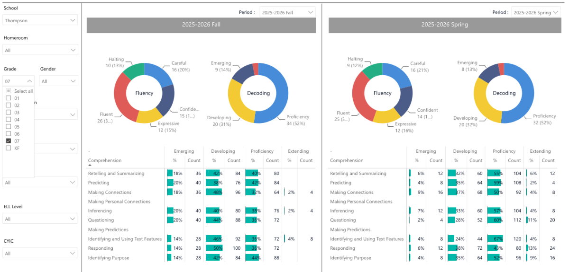Check the grade 05 checkbox
The height and width of the screenshot is (272, 569).
click(8, 127)
